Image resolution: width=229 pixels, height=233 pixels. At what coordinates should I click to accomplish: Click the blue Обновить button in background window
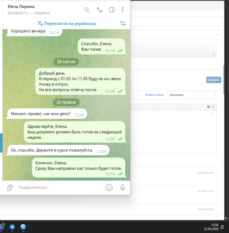(x=214, y=80)
